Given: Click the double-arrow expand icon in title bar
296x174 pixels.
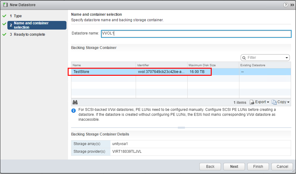Looking at the screenshot, I should (292, 5).
